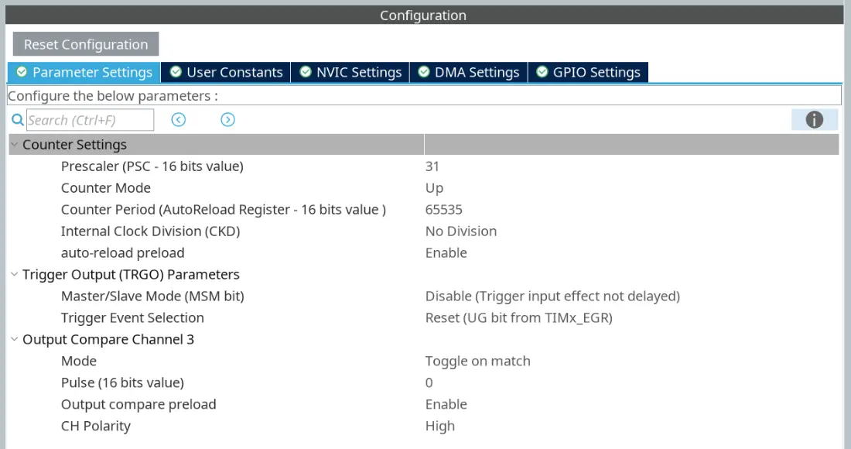Change auto-reload preload Enable setting
Image resolution: width=851 pixels, height=449 pixels.
coord(446,253)
